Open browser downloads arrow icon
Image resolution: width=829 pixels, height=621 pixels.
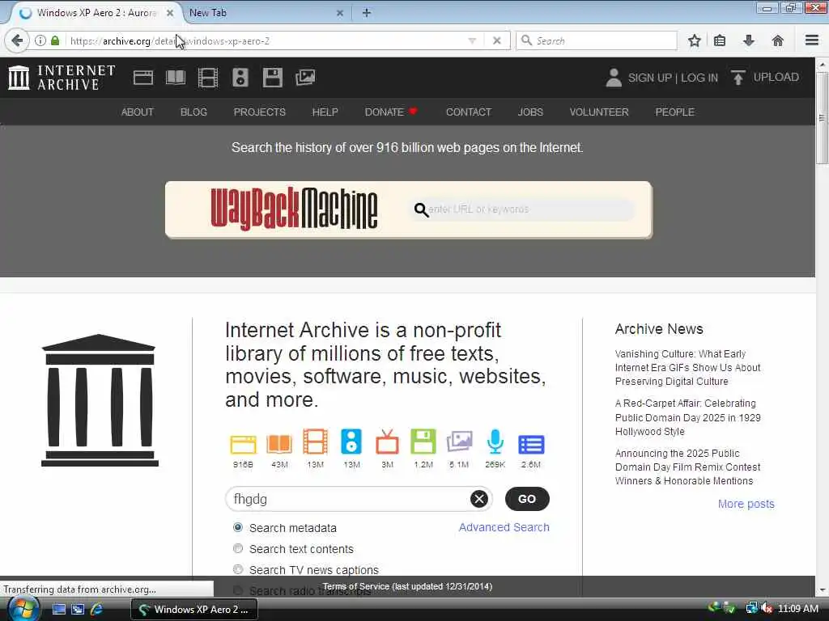749,40
